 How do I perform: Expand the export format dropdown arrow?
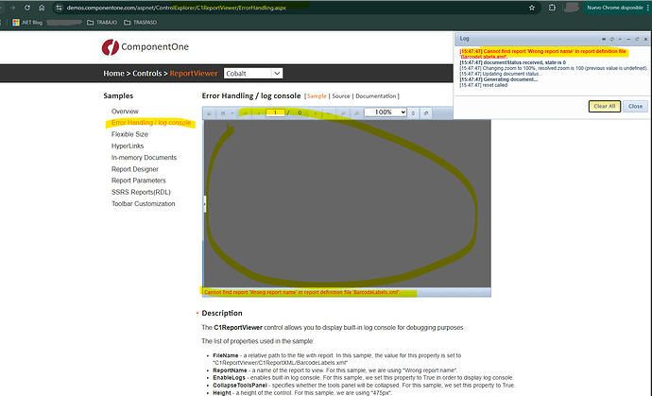pos(232,112)
